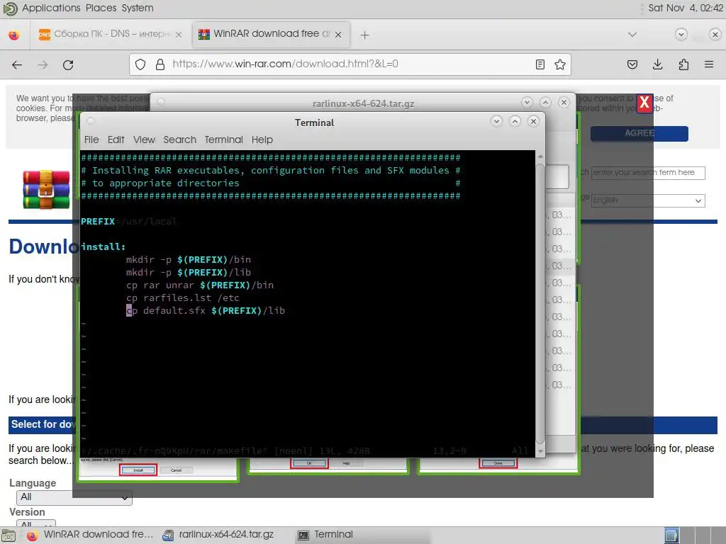This screenshot has height=544, width=726.
Task: Click the Download page heading
Action: tap(44, 246)
